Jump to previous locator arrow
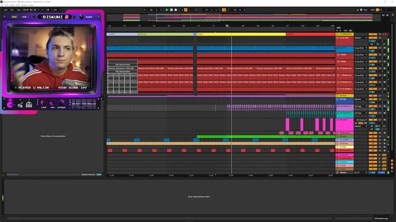The width and height of the screenshot is (396, 222). click(337, 30)
